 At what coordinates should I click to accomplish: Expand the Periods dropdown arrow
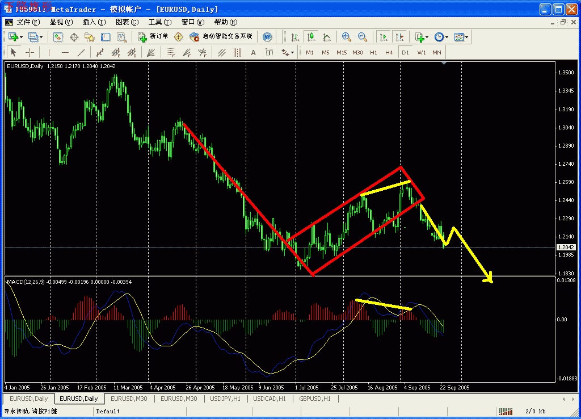pos(447,37)
